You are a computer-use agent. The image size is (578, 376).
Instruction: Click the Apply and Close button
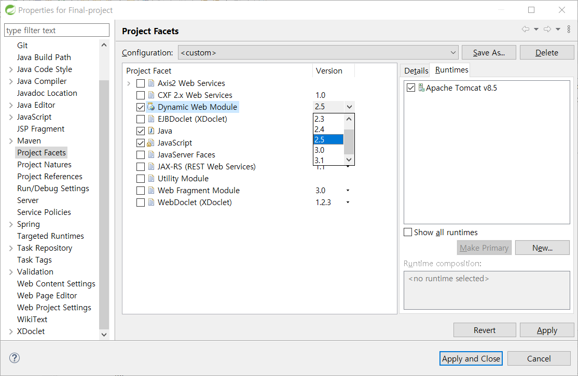(471, 358)
